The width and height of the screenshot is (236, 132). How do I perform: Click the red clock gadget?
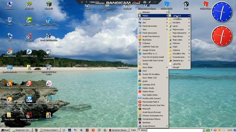point(222,36)
